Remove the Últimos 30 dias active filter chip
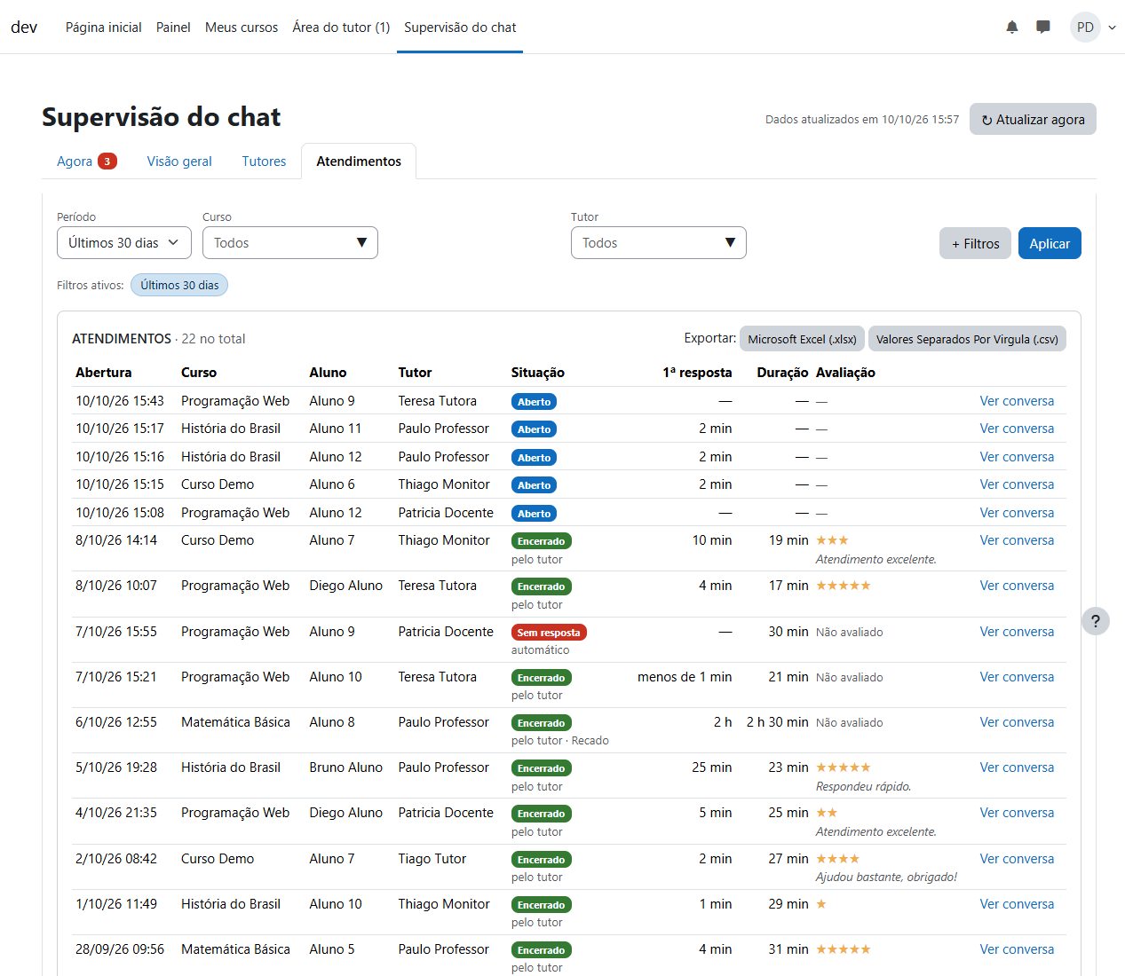This screenshot has width=1125, height=976. 179,285
